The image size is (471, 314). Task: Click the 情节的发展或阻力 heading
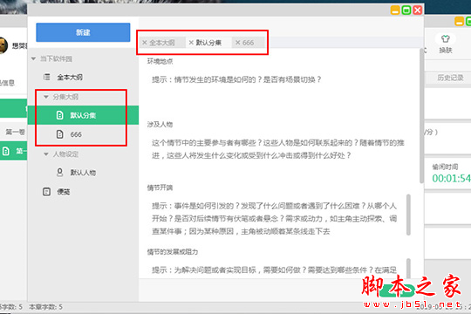(173, 252)
